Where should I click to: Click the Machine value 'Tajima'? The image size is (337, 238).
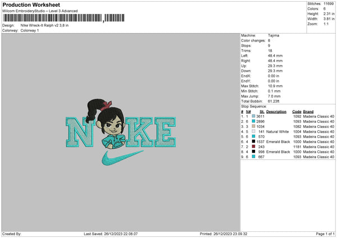[x=274, y=35]
